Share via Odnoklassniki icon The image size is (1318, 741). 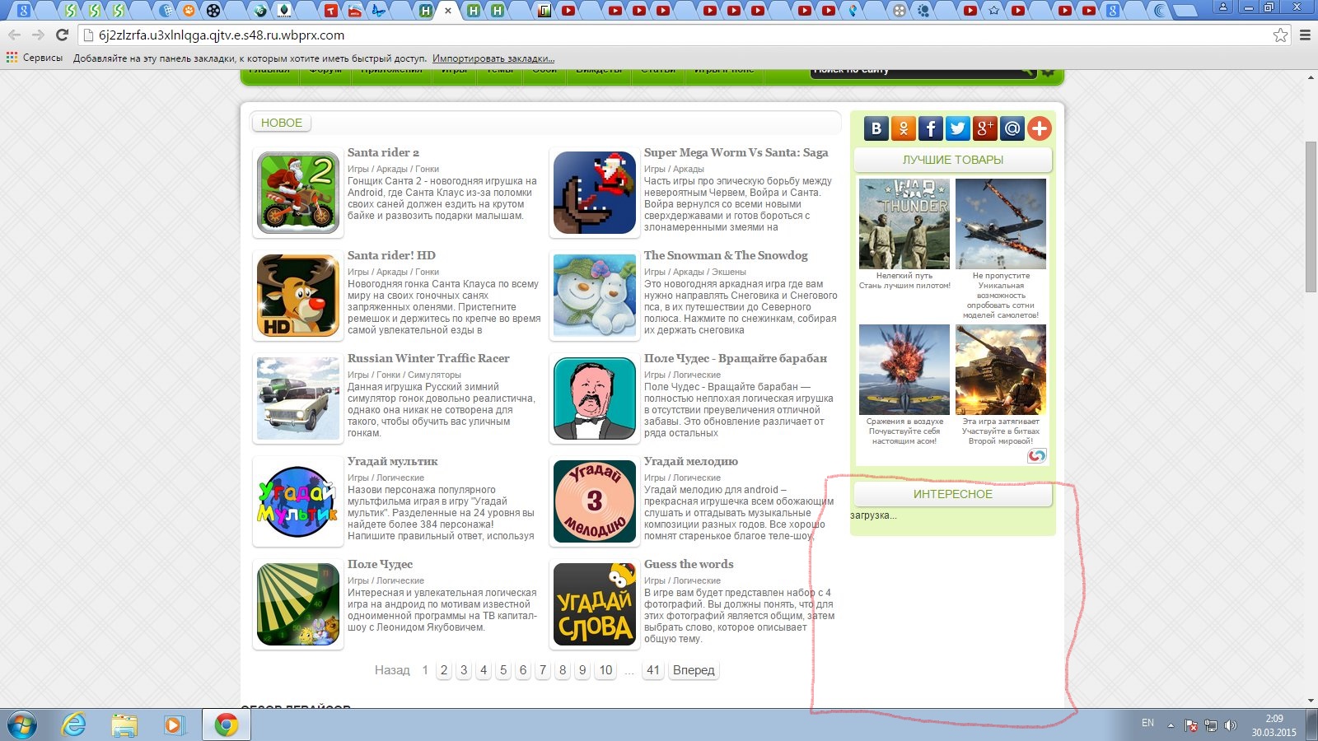point(904,128)
